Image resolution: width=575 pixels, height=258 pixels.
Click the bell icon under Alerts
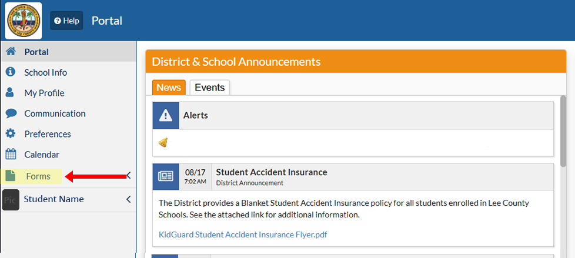point(163,143)
